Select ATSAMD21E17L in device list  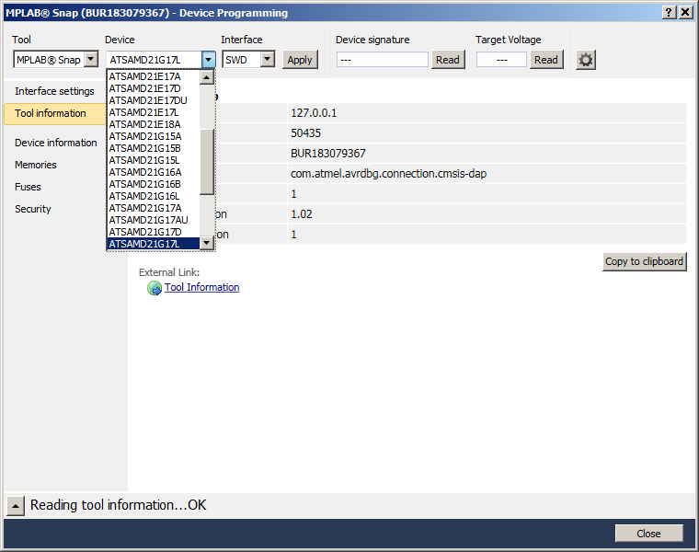click(154, 113)
